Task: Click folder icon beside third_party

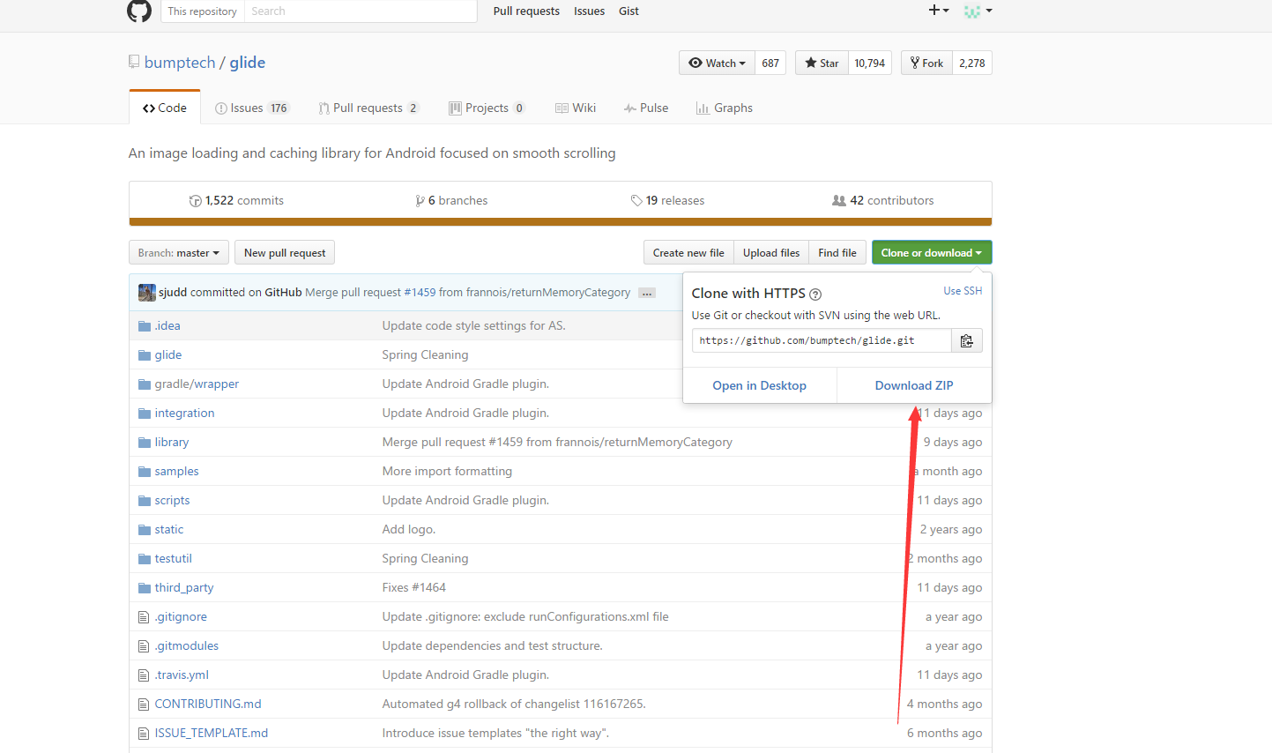Action: tap(144, 588)
